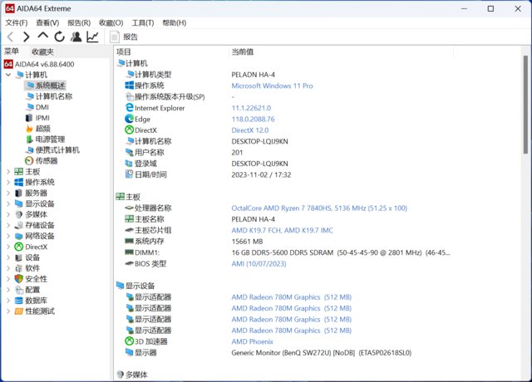532x382 pixels.
Task: Open the 查看(V) menu
Action: point(47,22)
